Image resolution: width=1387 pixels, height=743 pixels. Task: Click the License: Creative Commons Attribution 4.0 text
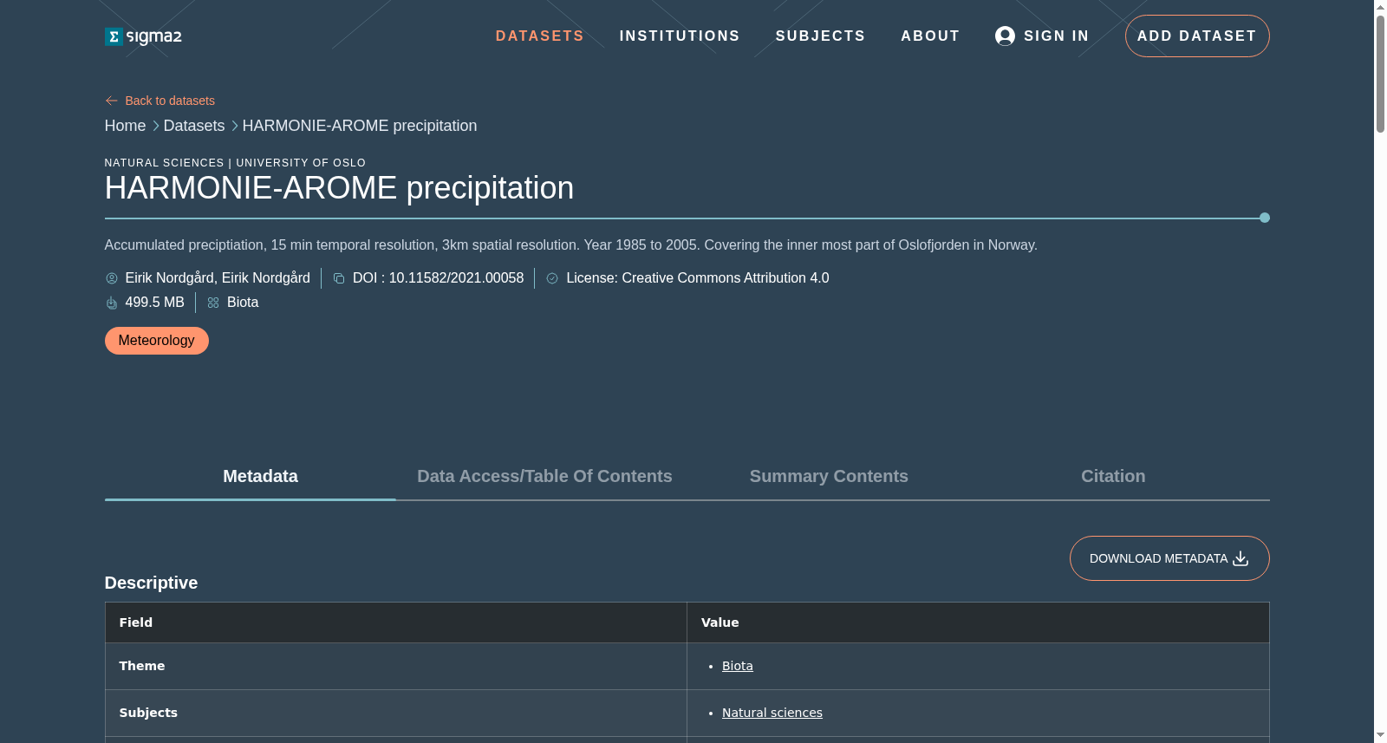[x=698, y=278]
